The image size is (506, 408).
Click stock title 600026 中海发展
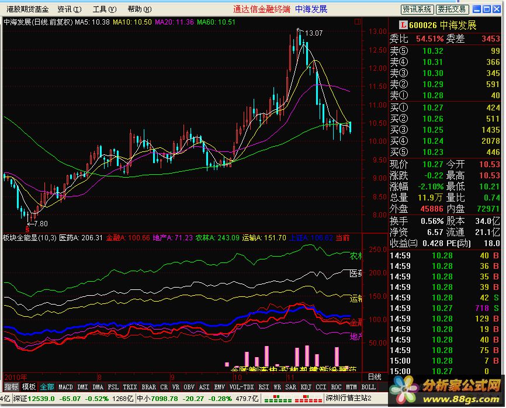[x=442, y=25]
